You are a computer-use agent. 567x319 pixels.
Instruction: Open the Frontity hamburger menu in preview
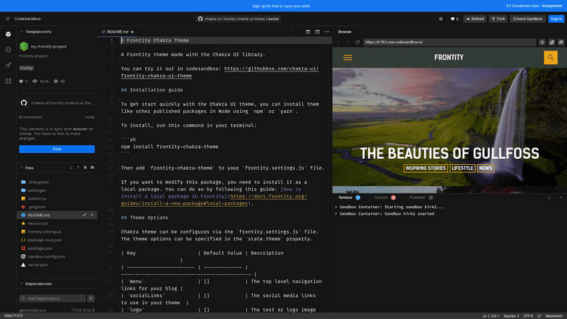click(x=348, y=57)
